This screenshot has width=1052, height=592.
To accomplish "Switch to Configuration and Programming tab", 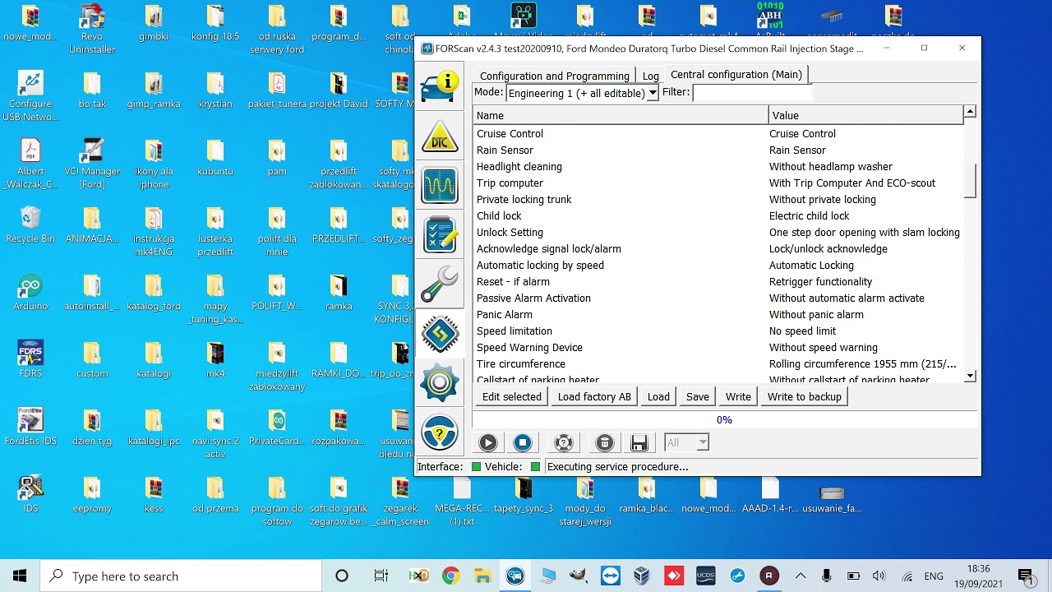I will pos(555,76).
